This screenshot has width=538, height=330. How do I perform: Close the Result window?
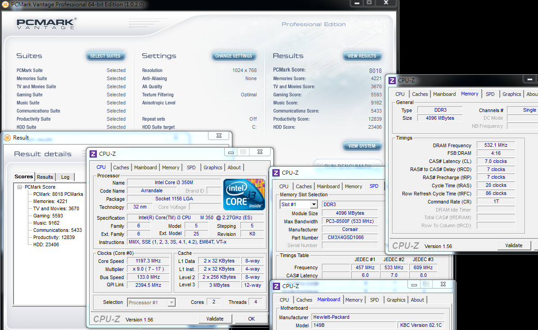coord(219,136)
